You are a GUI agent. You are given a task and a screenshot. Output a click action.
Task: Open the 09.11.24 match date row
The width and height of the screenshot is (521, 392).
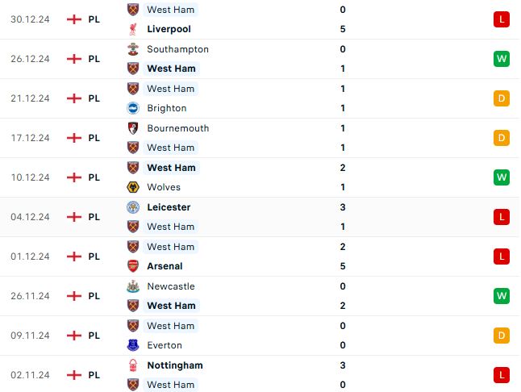click(260, 336)
